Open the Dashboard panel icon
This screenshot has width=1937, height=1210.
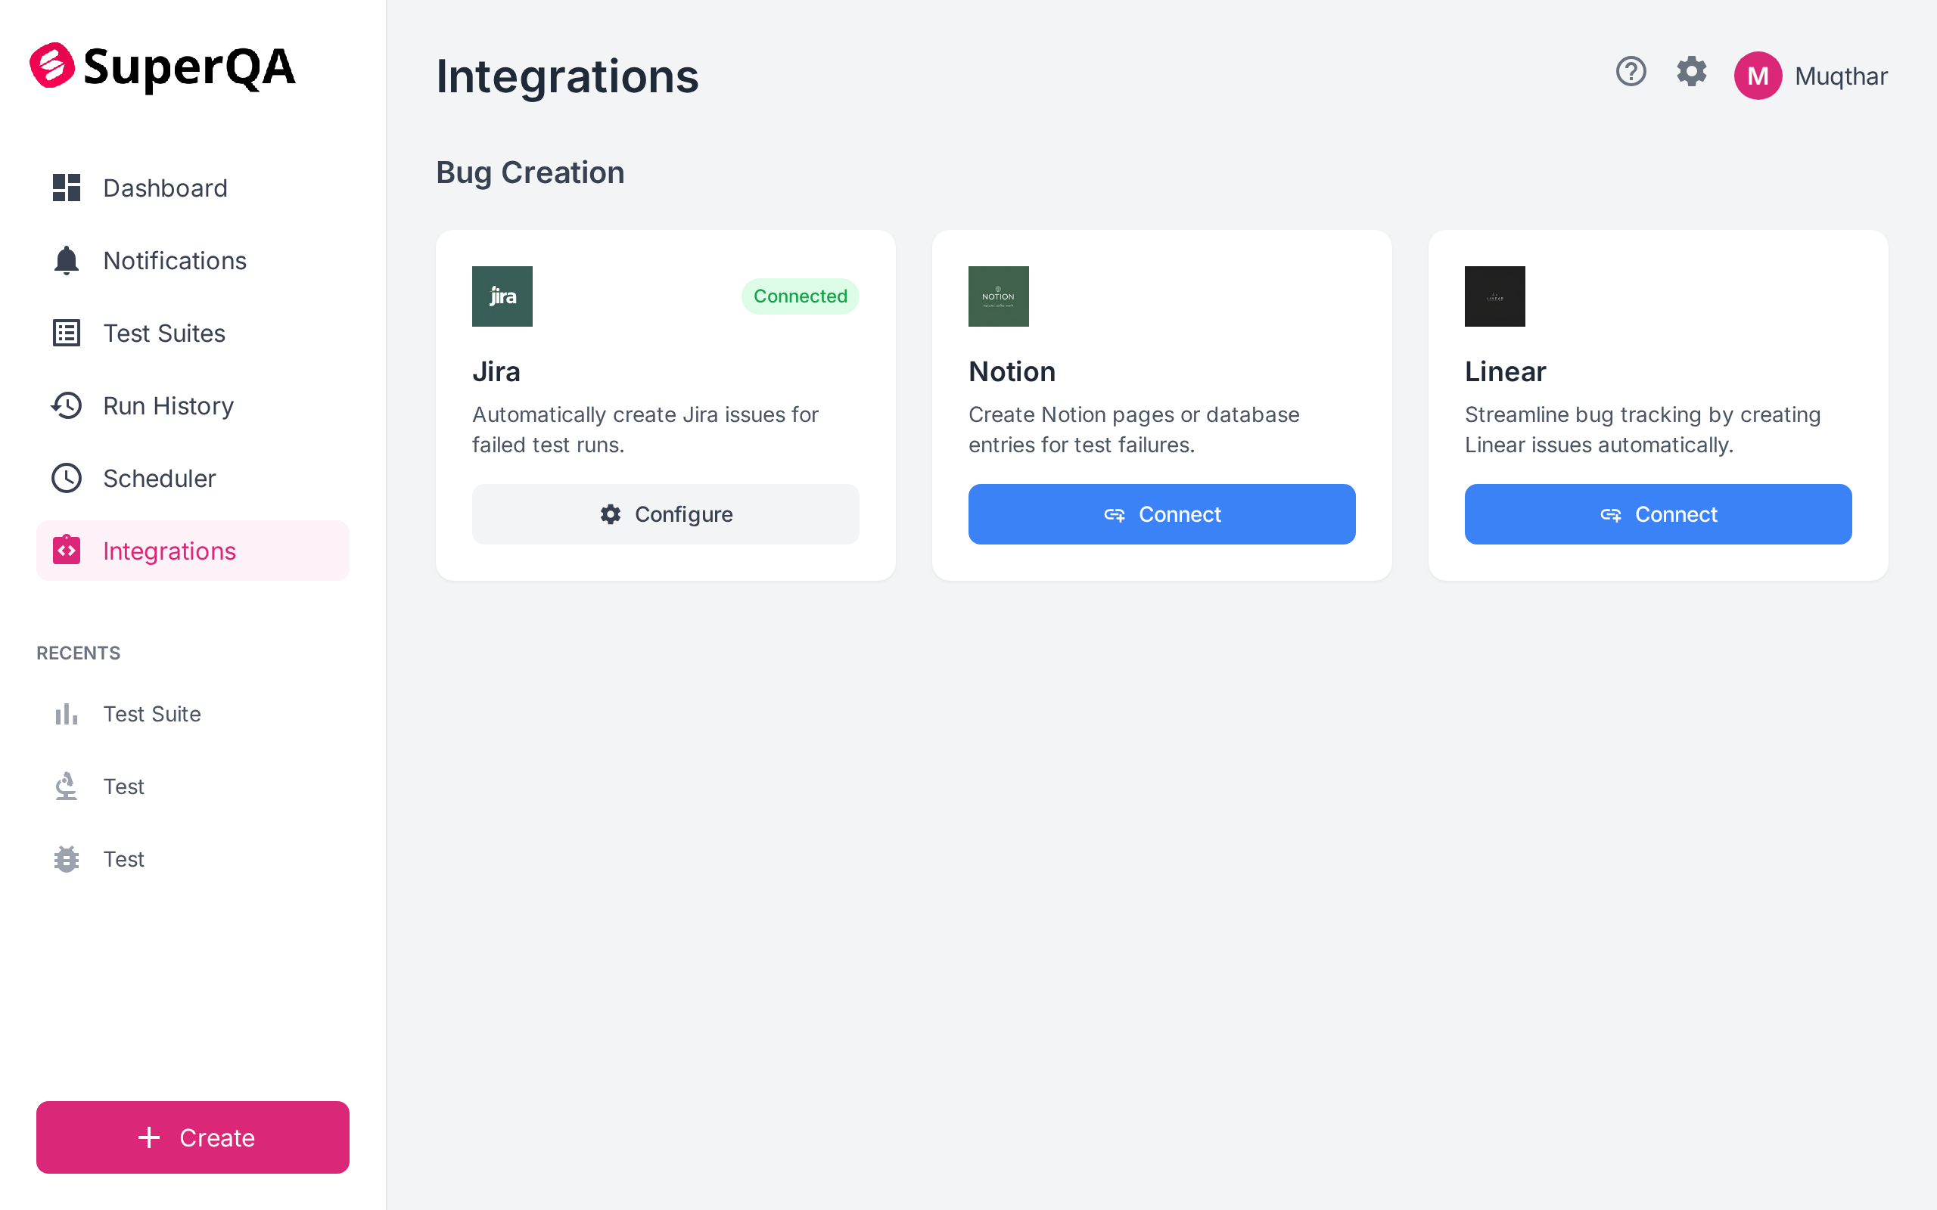pos(67,188)
